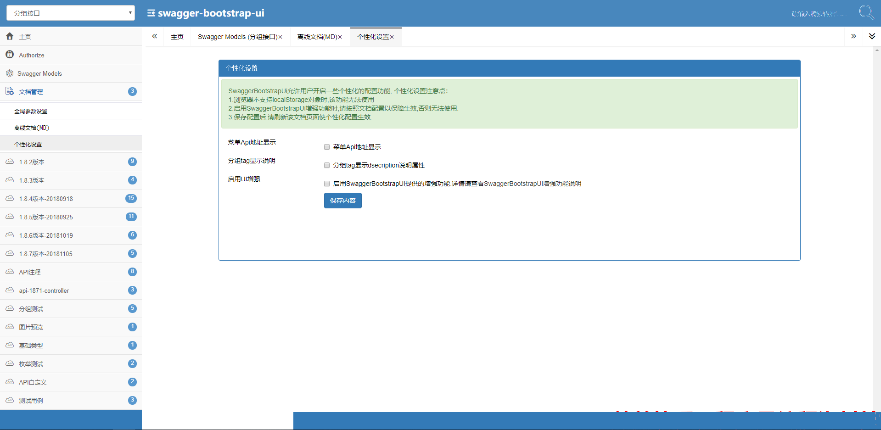Screen dimensions: 881x430
Task: Click cloud icon beside 1.8.4版本-20180918
Action: 10,198
